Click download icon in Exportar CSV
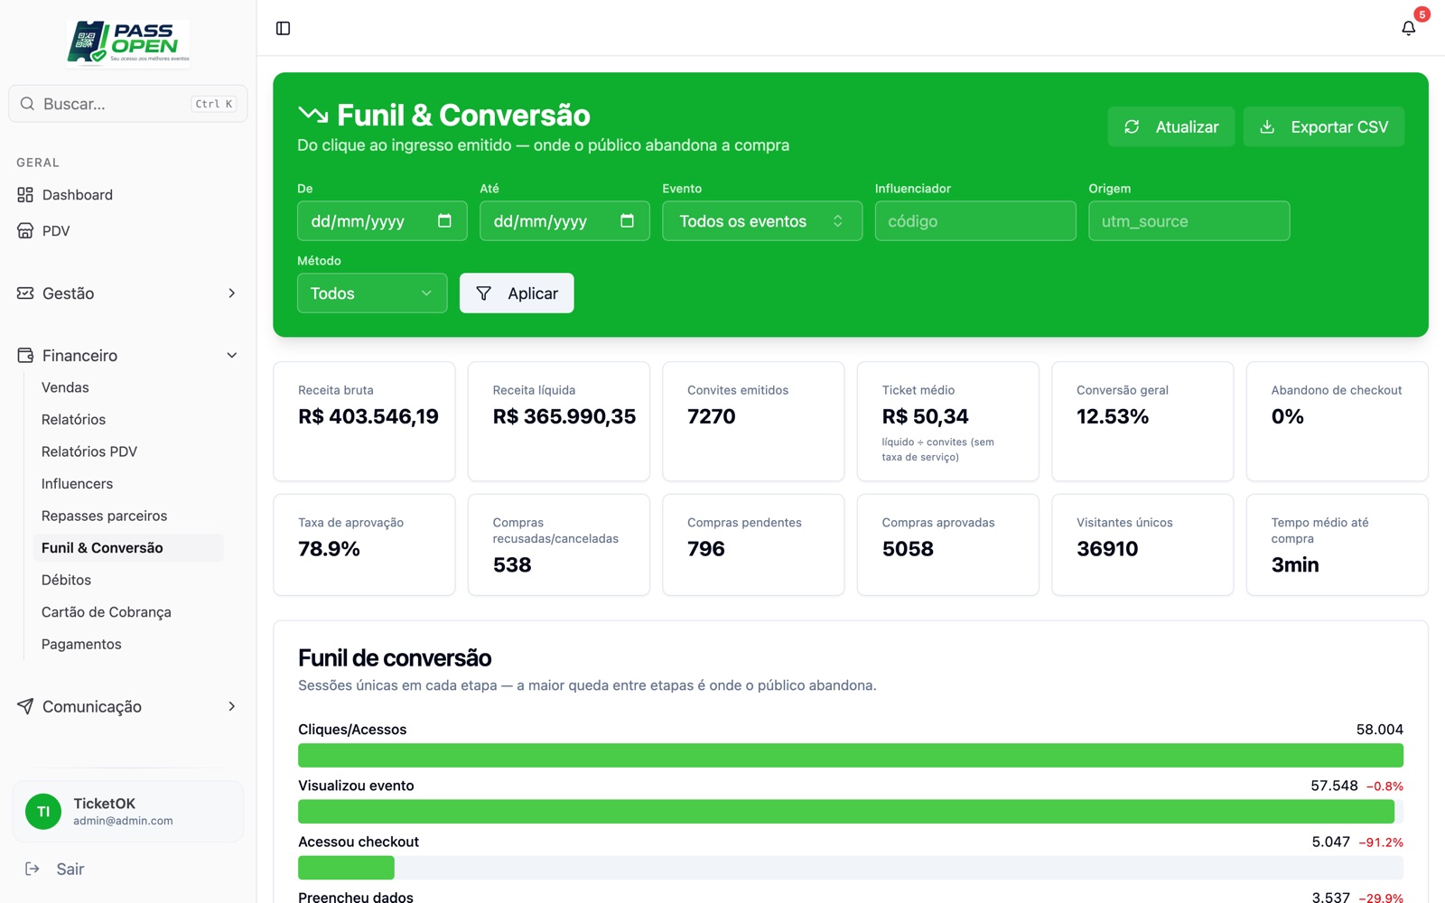The height and width of the screenshot is (903, 1445). 1267,127
